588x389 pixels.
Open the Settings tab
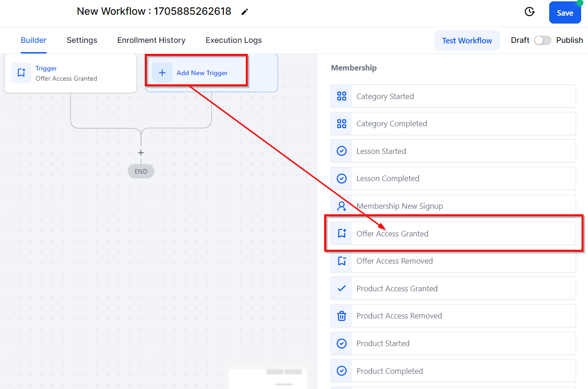pos(82,40)
